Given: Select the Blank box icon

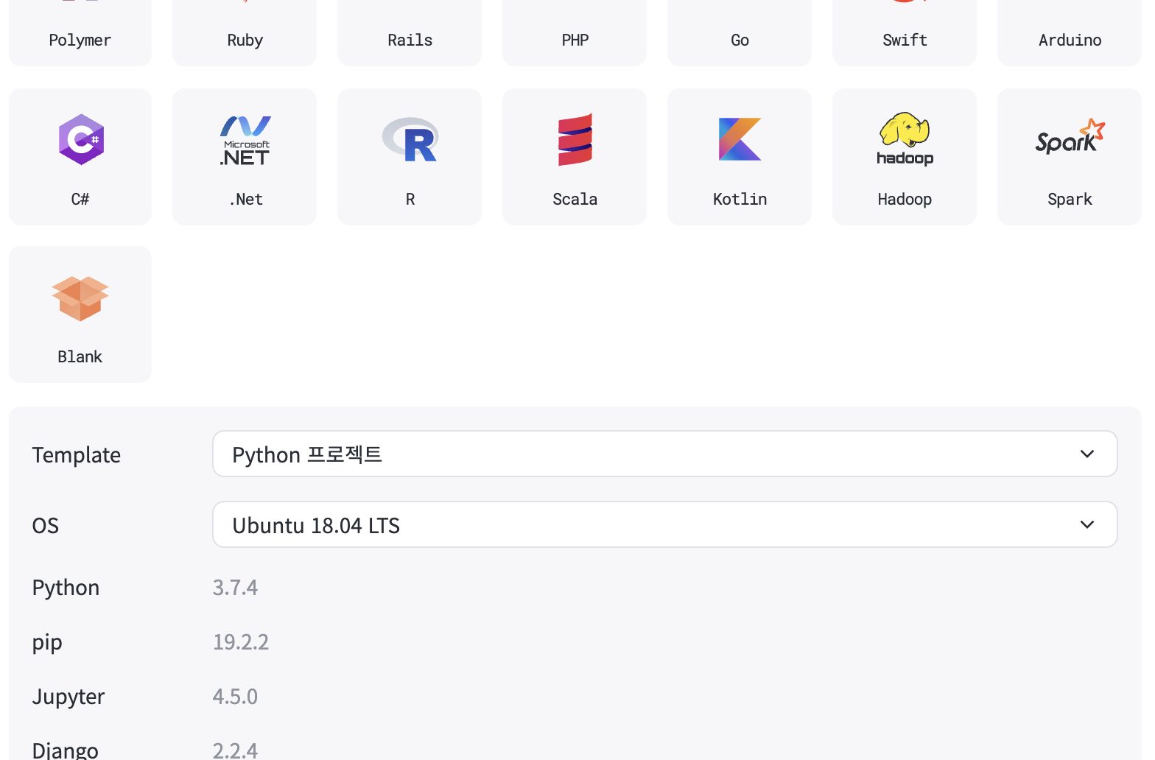Looking at the screenshot, I should coord(80,298).
